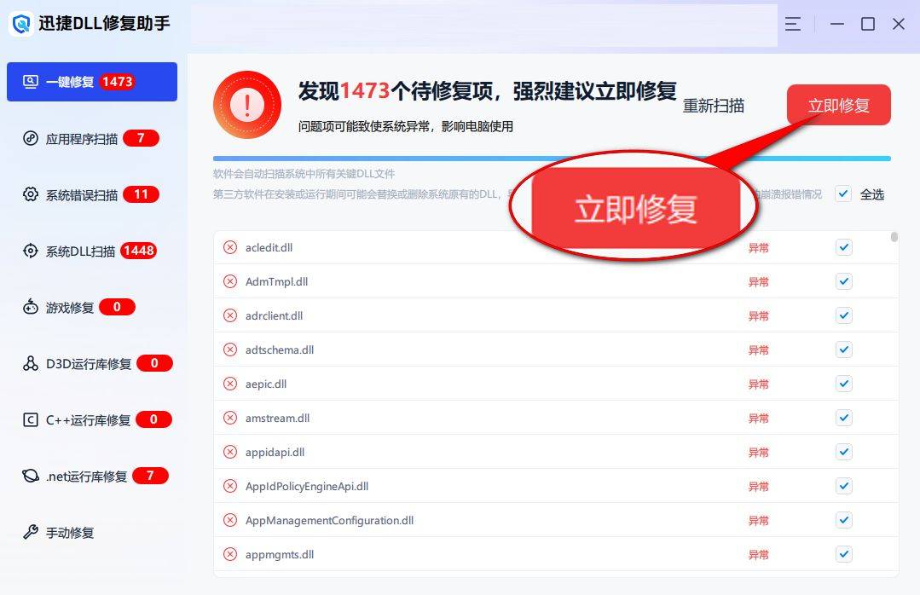Open the 系统错误扫描 section
The width and height of the screenshot is (920, 595).
pos(92,194)
